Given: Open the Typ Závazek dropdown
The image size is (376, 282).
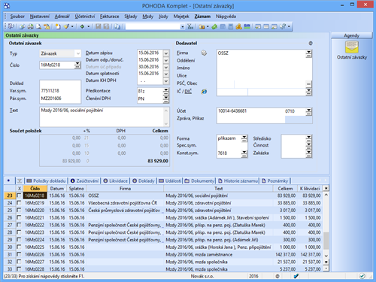Looking at the screenshot, I should tap(78, 53).
